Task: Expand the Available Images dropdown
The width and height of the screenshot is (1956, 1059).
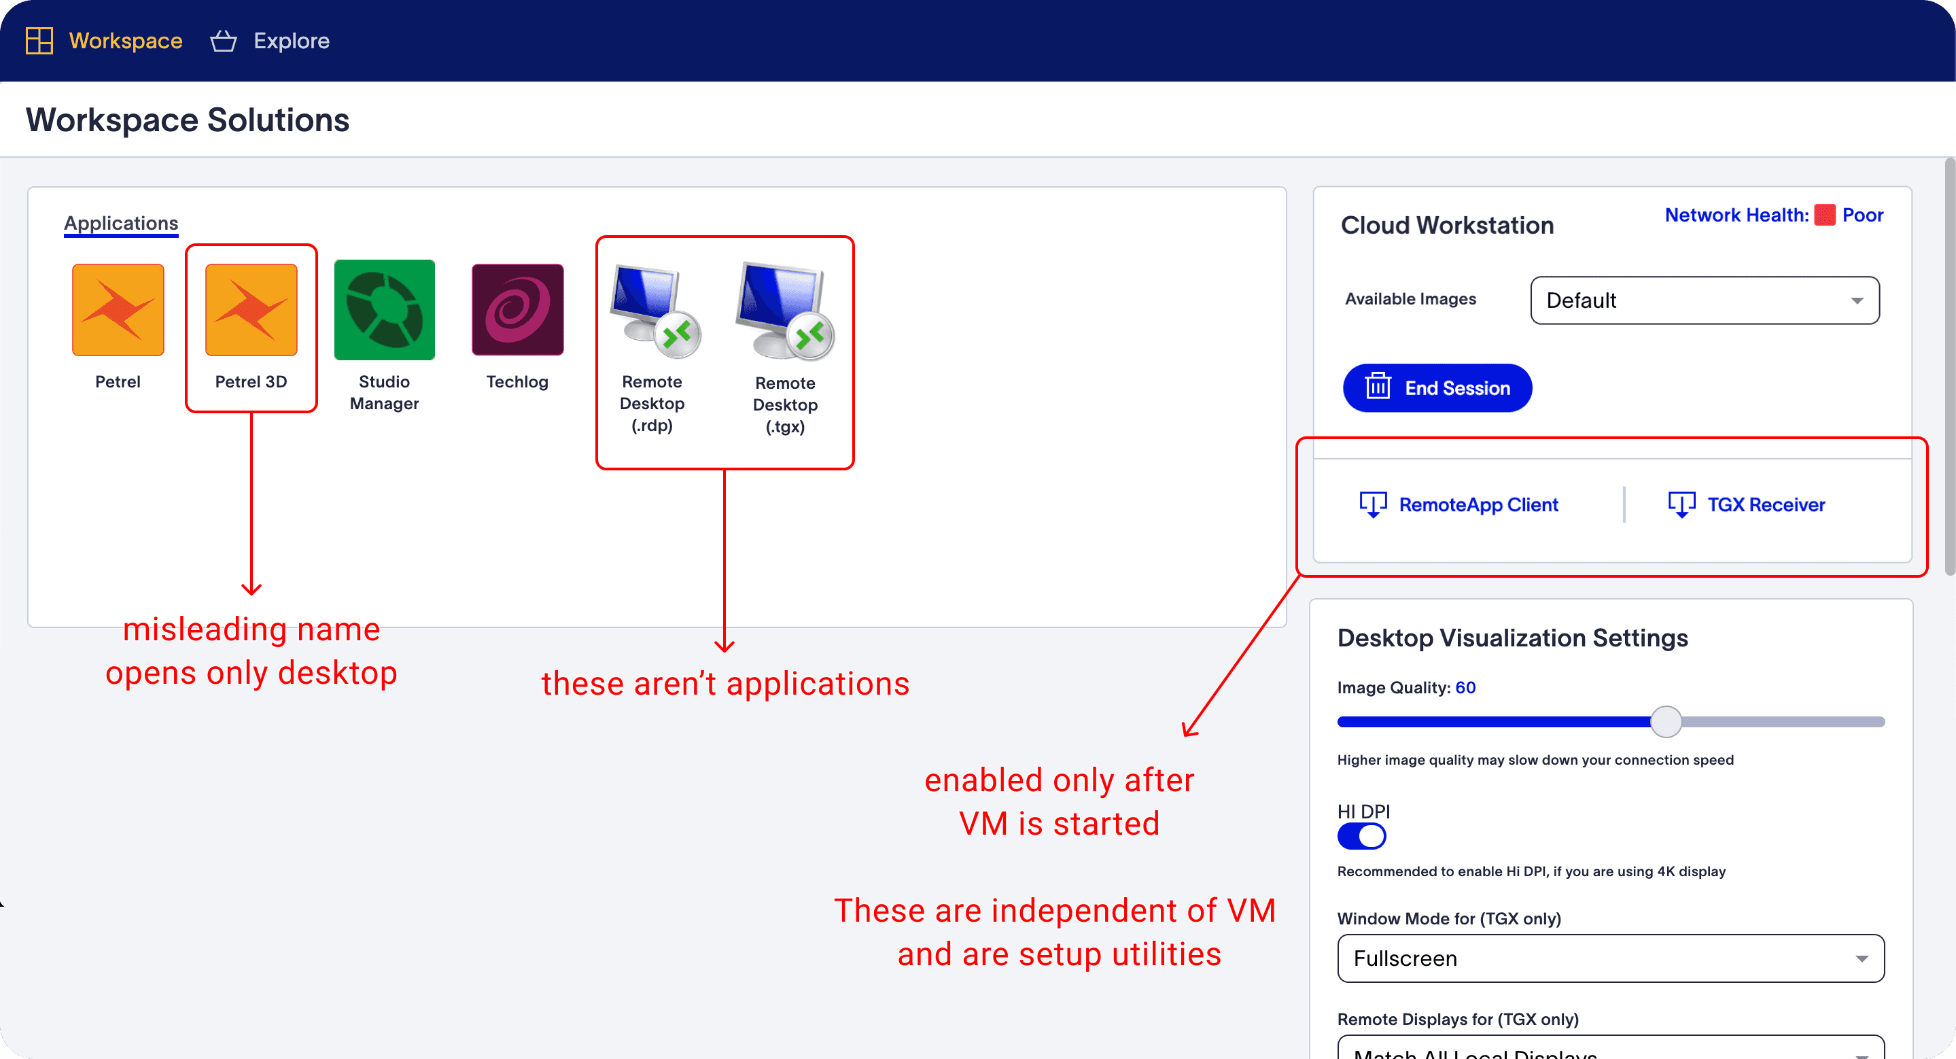Action: click(1705, 300)
